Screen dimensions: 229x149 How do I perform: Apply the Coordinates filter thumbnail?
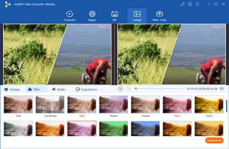click(50, 104)
